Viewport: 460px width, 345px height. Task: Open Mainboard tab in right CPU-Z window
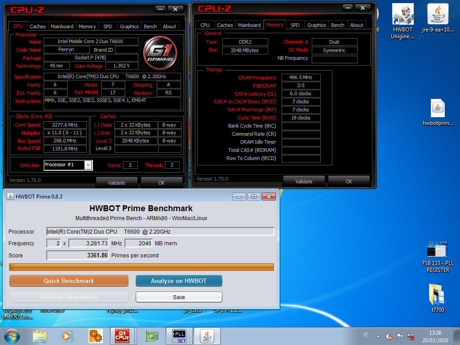249,25
